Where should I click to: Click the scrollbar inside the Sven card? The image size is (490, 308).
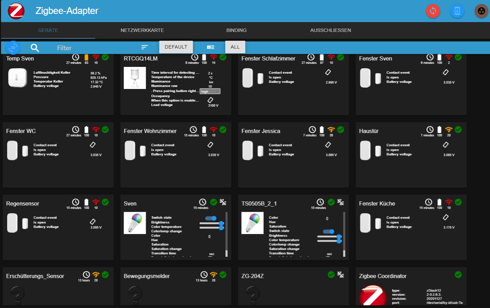(x=227, y=234)
